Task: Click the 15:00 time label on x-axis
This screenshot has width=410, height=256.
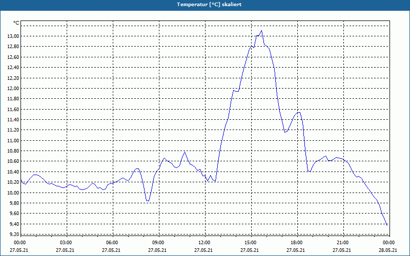Action: (251, 243)
